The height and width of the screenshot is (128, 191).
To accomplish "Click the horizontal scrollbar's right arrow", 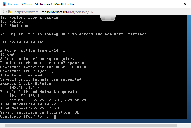I will point(189,126).
